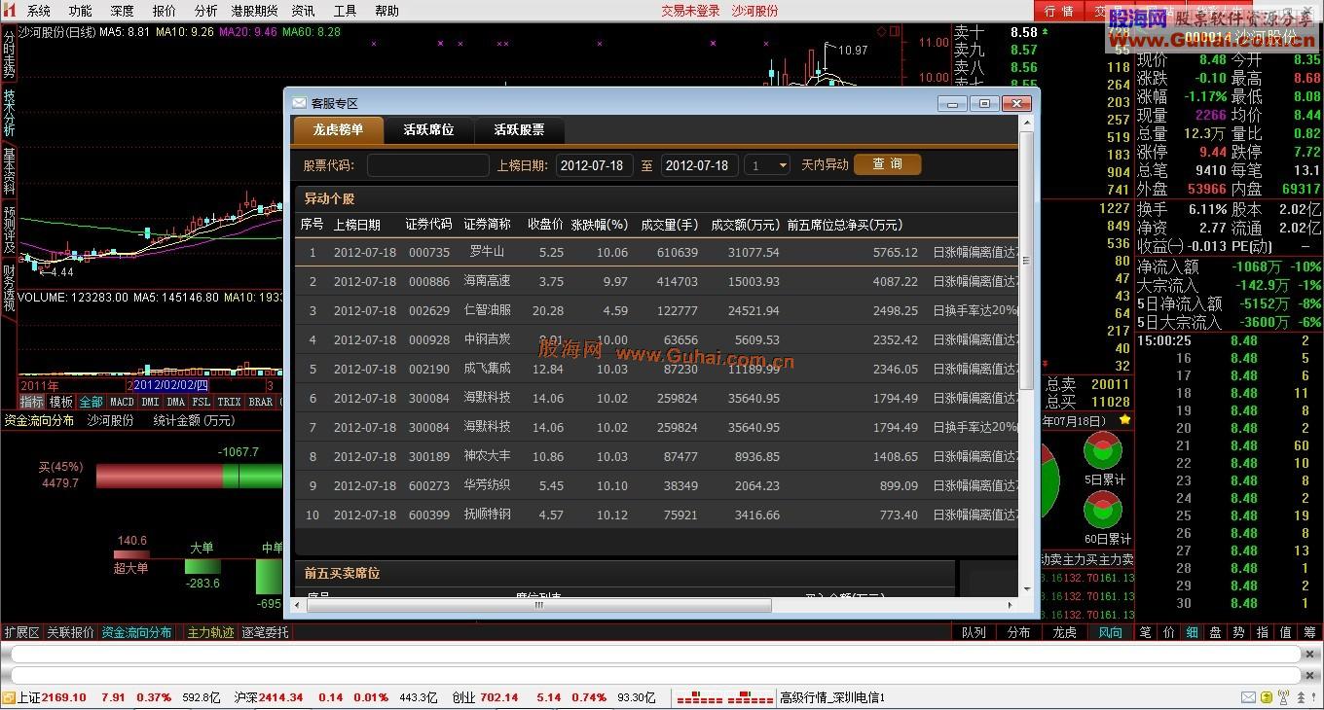Viewport: 1324px width, 710px height.
Task: Open the 工具 menu
Action: point(345,11)
